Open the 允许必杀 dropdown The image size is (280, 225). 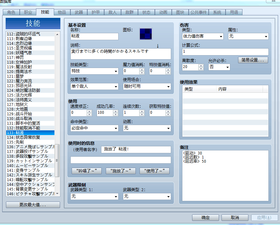pyautogui.click(x=219, y=67)
